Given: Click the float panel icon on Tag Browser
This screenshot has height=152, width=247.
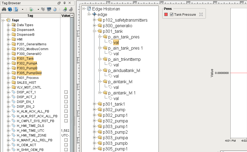Looking at the screenshot, I should tap(59, 3).
